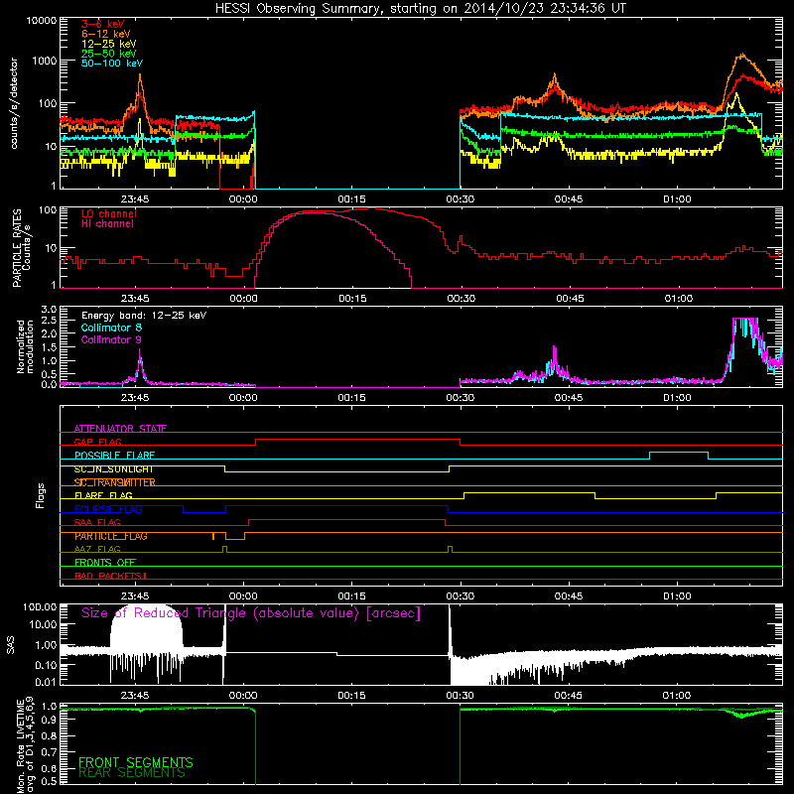Viewport: 794px width, 794px height.
Task: Select the 50-100 keV legend label
Action: pos(112,64)
